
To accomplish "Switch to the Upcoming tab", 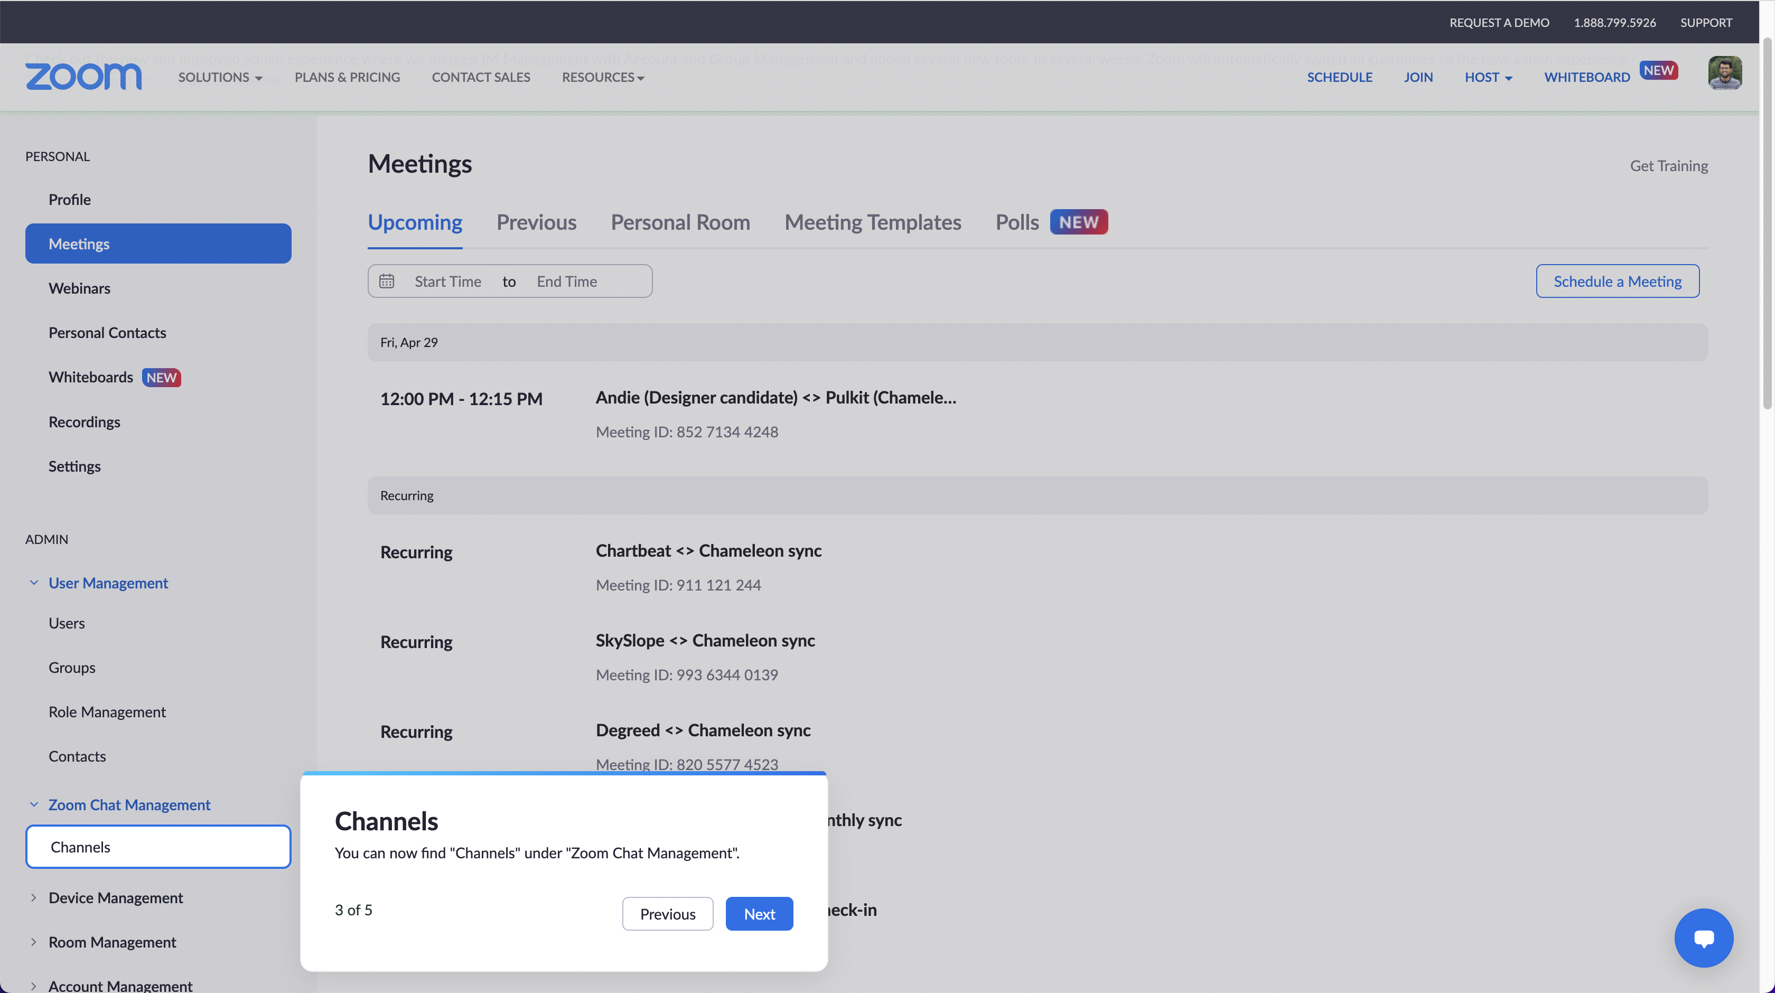I will pyautogui.click(x=415, y=222).
